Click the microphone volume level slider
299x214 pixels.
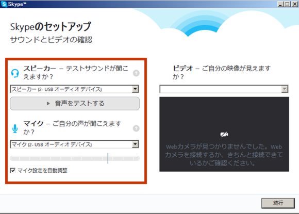(x=75, y=158)
